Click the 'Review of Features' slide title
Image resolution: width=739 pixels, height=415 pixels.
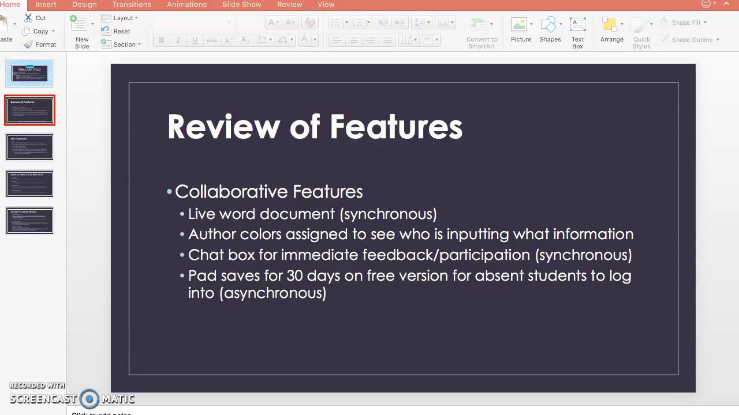[x=315, y=126]
